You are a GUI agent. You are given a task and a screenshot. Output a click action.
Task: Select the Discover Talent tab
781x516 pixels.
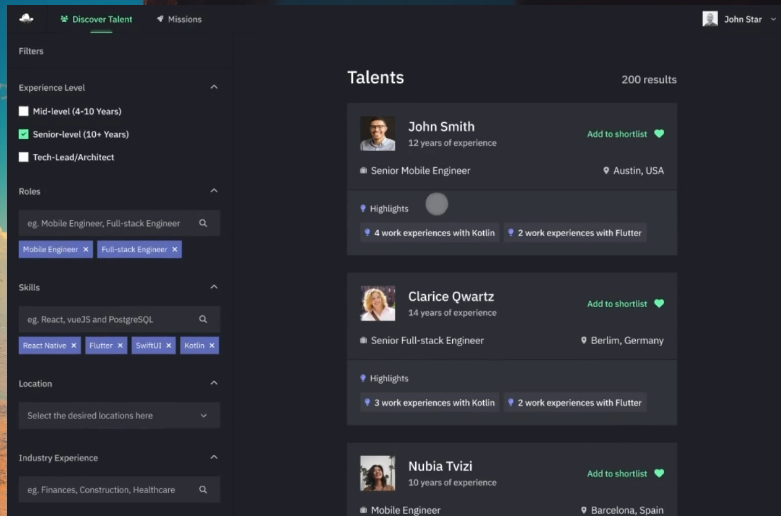[96, 19]
